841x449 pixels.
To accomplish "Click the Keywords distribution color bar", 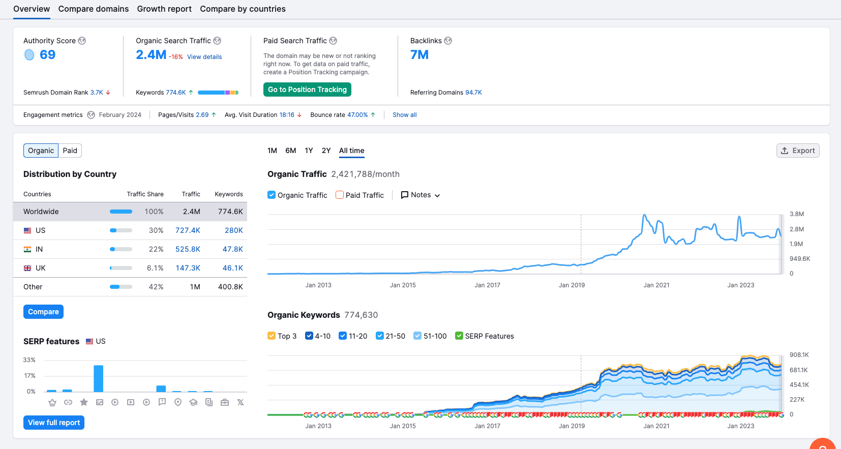I will coord(218,93).
